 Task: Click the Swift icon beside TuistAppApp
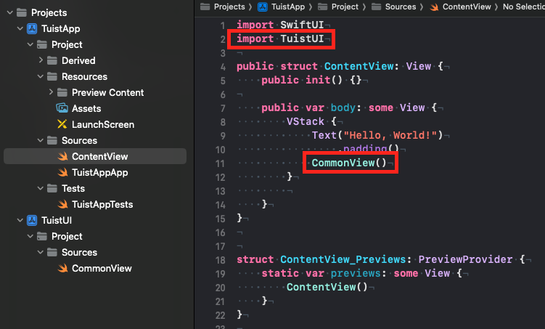[62, 173]
